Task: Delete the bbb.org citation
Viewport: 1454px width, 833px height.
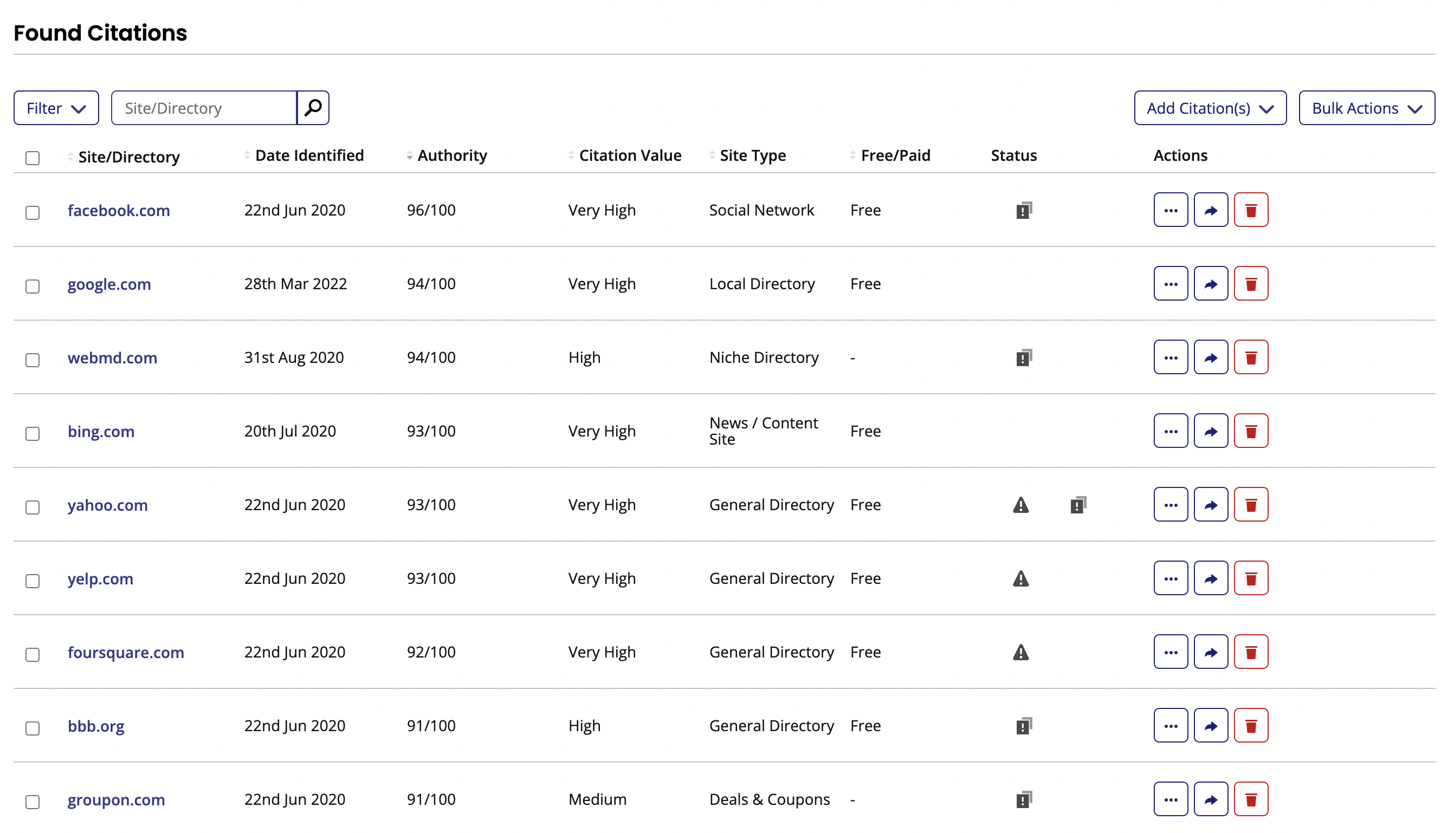Action: click(x=1251, y=726)
